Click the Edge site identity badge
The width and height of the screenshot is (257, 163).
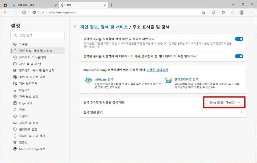(38, 12)
